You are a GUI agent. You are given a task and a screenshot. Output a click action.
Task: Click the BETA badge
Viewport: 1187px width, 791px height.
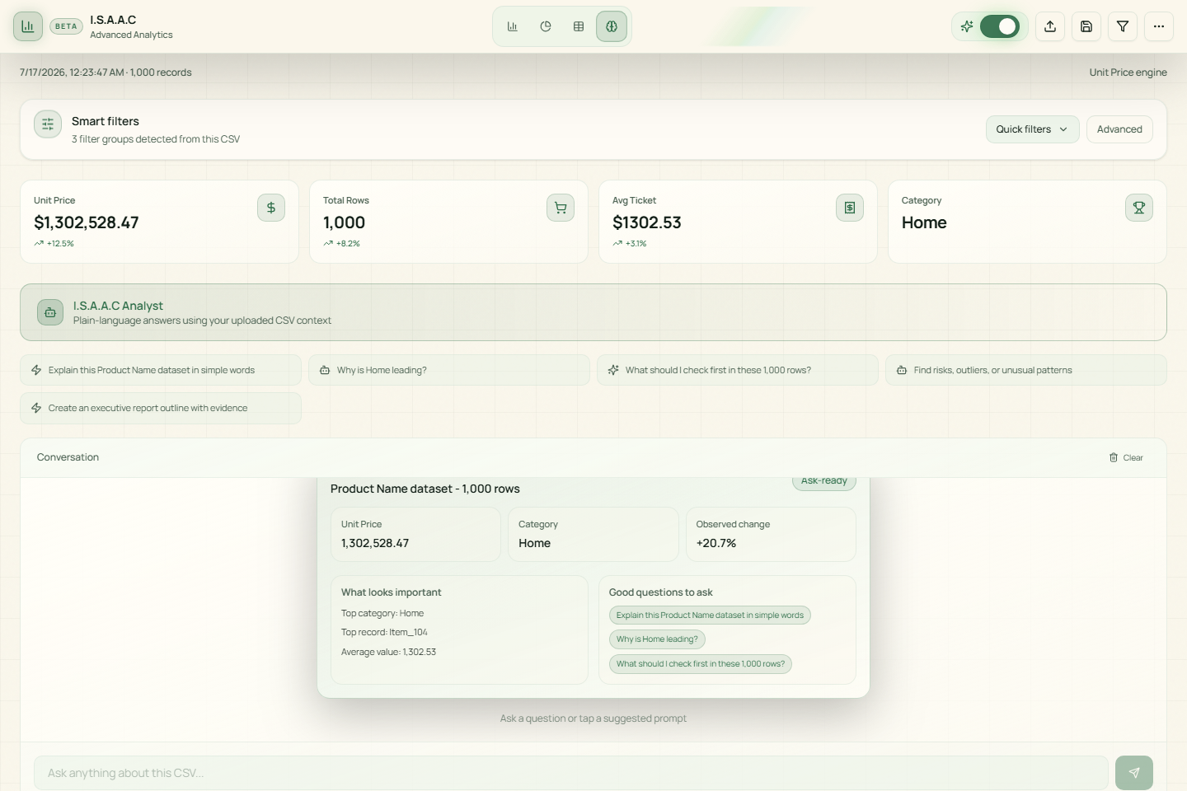tap(66, 26)
